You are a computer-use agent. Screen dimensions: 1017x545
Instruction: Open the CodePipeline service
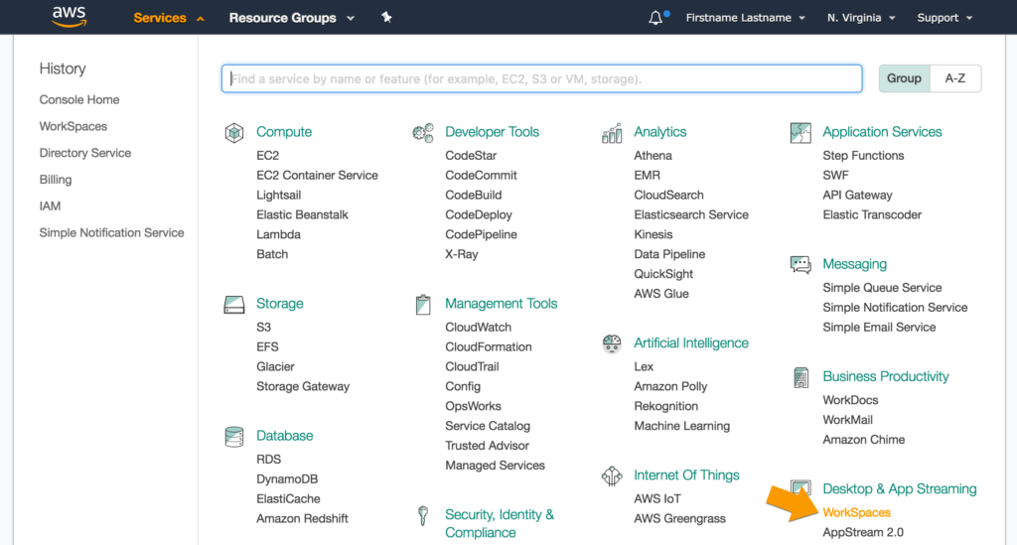tap(481, 234)
